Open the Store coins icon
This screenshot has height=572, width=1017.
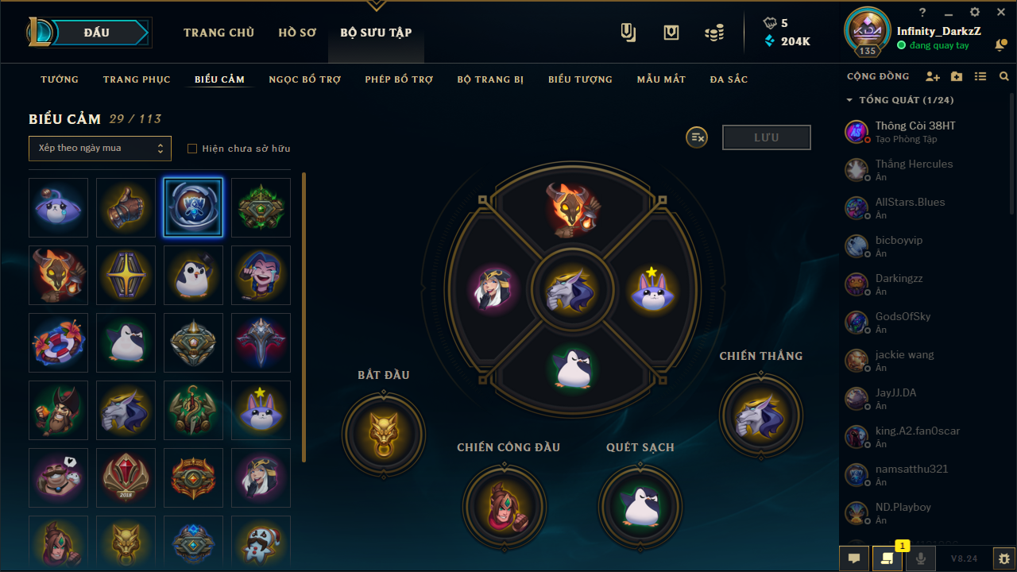714,33
